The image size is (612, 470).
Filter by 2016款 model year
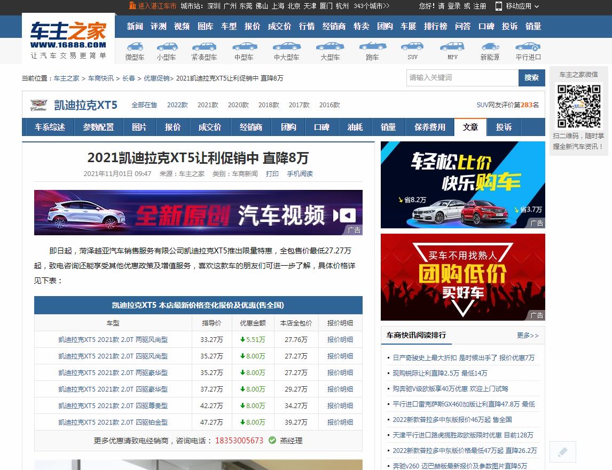point(329,105)
